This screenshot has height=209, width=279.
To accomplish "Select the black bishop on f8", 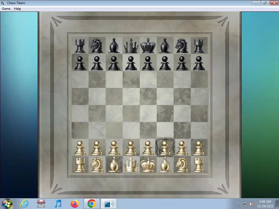I will (x=165, y=45).
